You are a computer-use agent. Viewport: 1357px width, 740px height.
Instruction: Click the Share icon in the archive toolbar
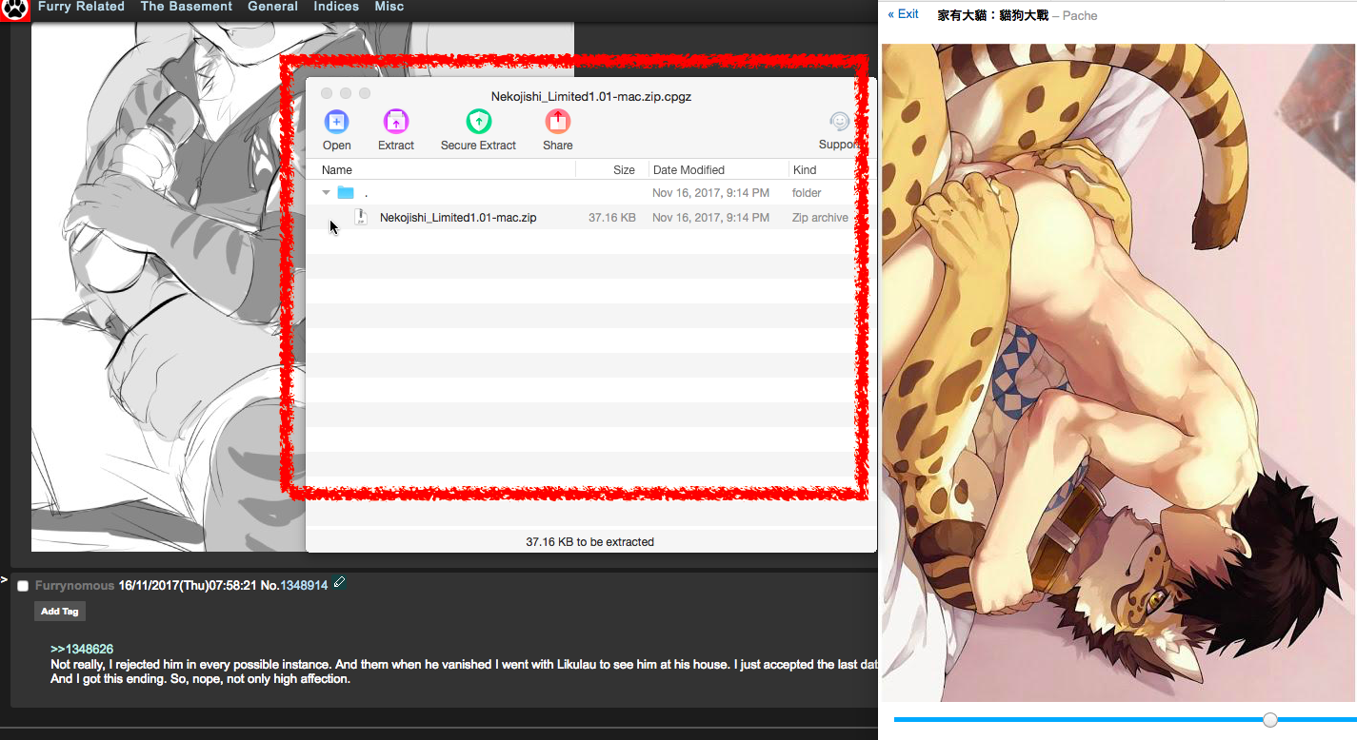point(558,122)
